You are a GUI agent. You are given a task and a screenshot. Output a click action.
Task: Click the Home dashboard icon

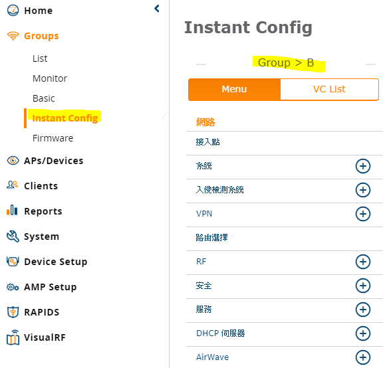13,11
